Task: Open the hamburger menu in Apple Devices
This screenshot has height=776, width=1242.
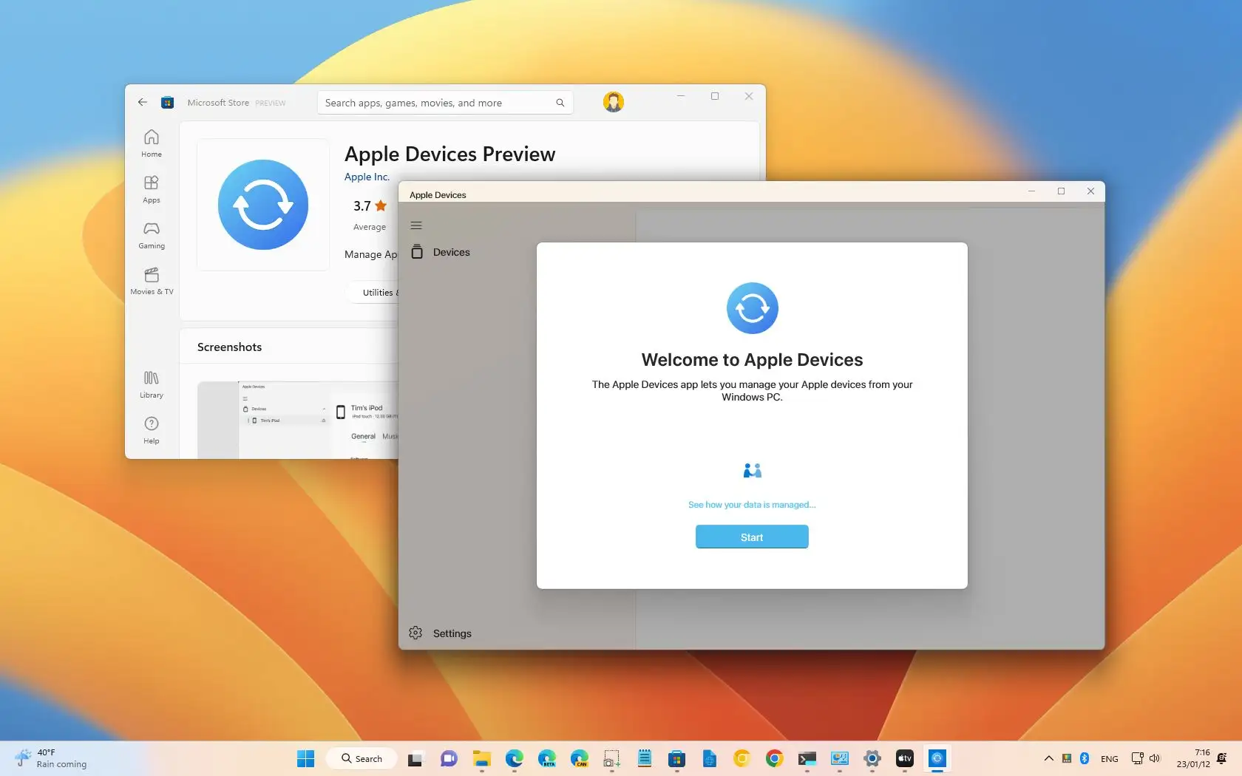Action: 416,225
